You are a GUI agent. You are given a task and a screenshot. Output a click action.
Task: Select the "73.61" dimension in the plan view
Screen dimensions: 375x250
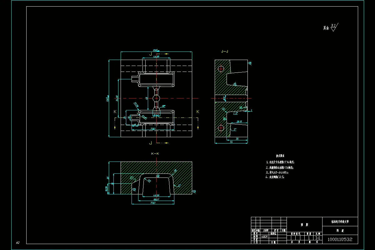[153, 128]
